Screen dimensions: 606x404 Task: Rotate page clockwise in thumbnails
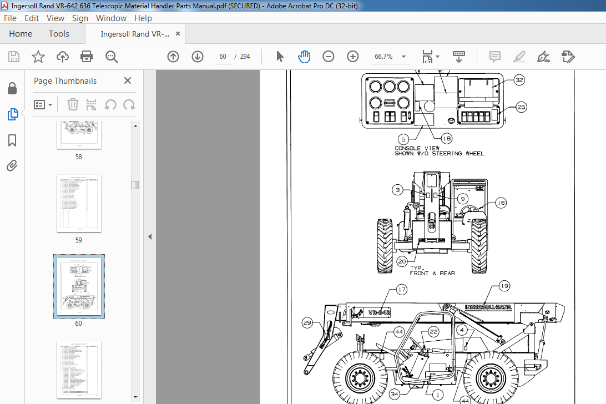(x=129, y=104)
